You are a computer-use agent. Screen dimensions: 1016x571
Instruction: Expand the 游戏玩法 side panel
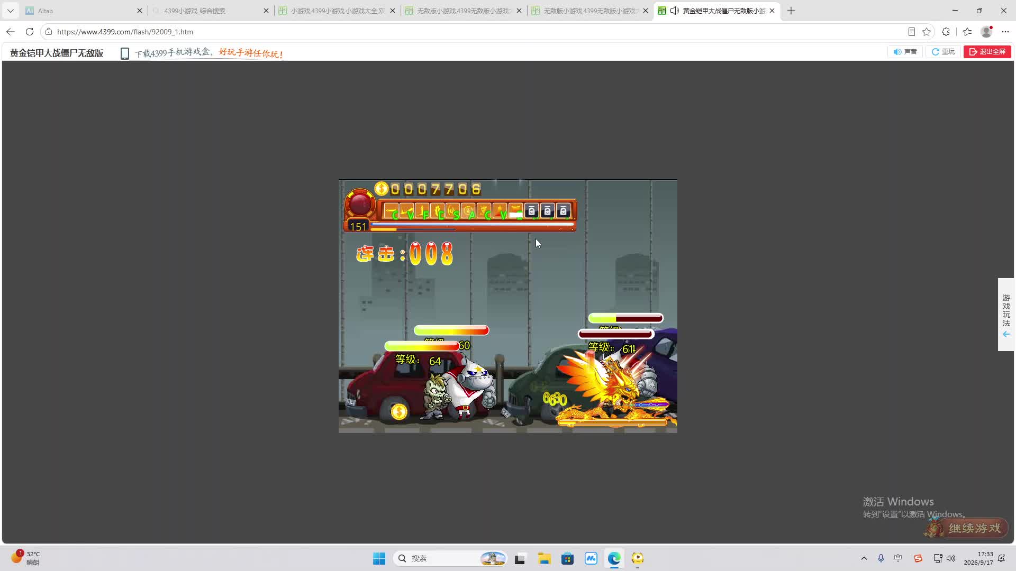[1006, 315]
